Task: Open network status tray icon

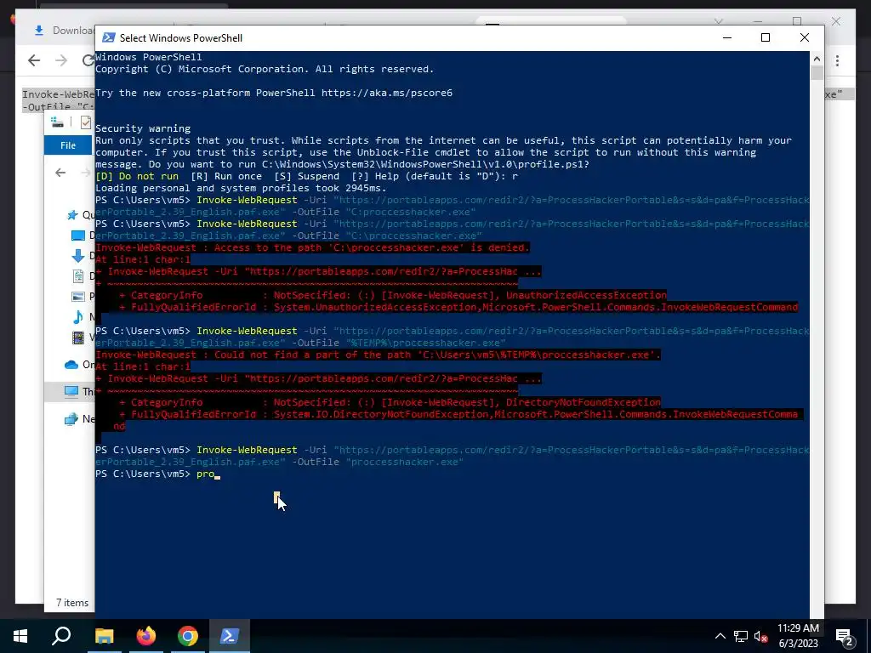Action: [741, 636]
